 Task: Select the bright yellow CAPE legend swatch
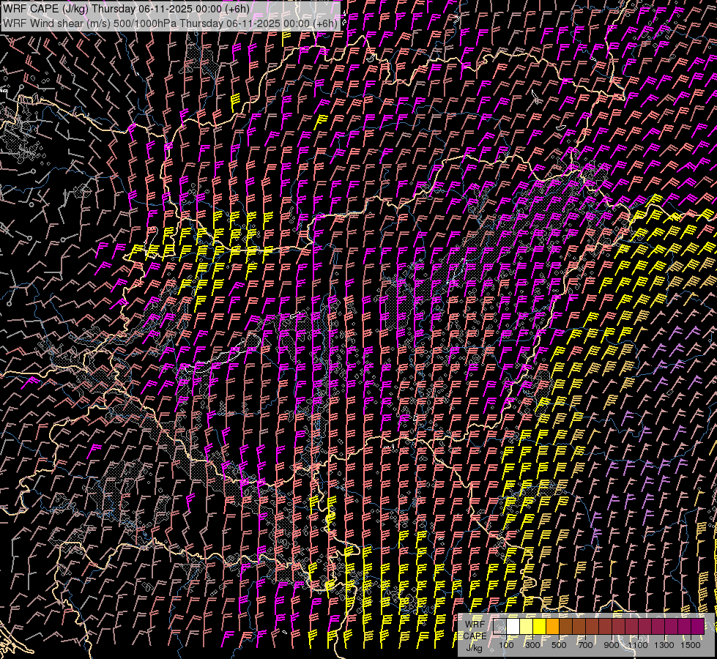[x=540, y=626]
